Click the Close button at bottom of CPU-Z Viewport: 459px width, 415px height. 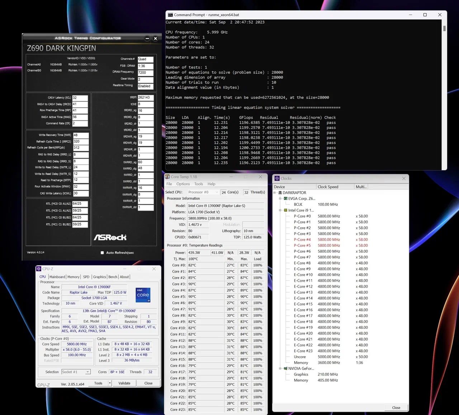coord(148,383)
